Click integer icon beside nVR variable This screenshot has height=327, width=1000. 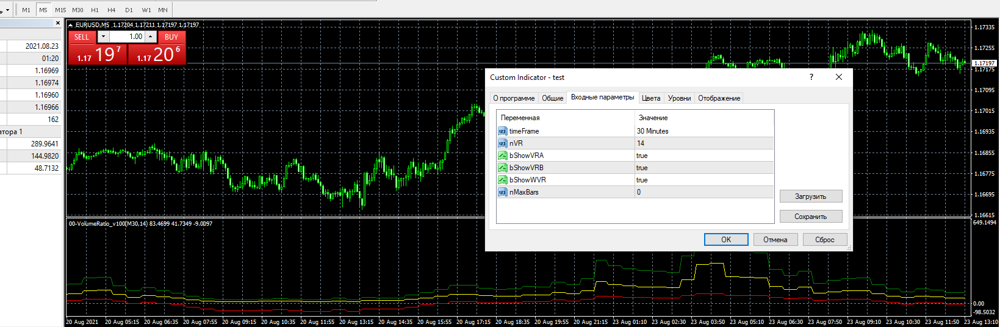[x=502, y=143]
